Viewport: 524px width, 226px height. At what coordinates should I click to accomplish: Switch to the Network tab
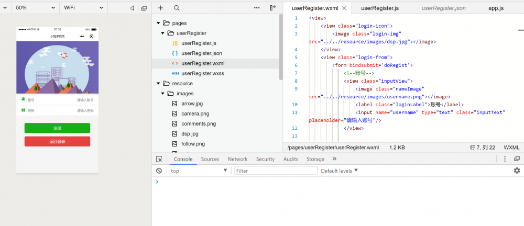click(x=237, y=159)
